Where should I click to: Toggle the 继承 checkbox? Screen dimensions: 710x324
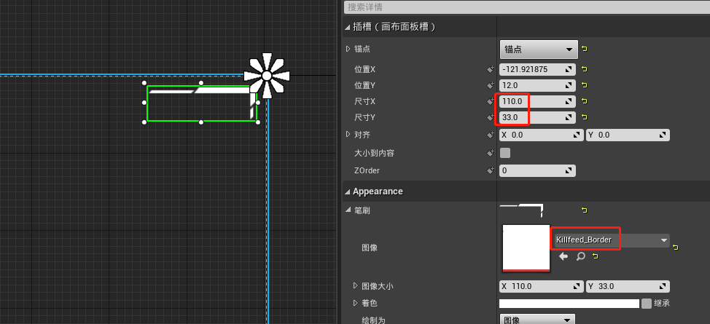tap(647, 303)
